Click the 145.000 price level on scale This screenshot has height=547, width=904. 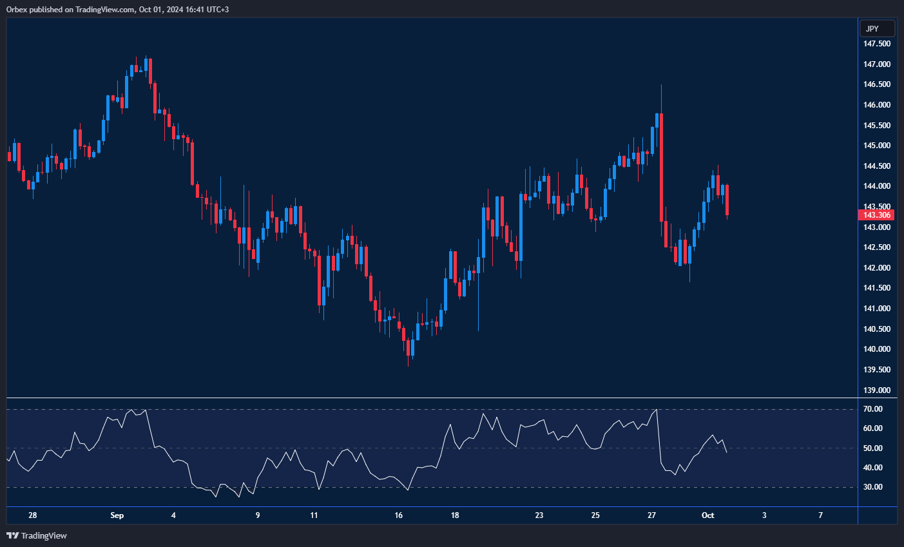coord(876,146)
